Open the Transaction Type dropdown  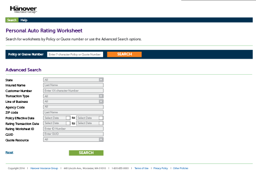(73, 96)
